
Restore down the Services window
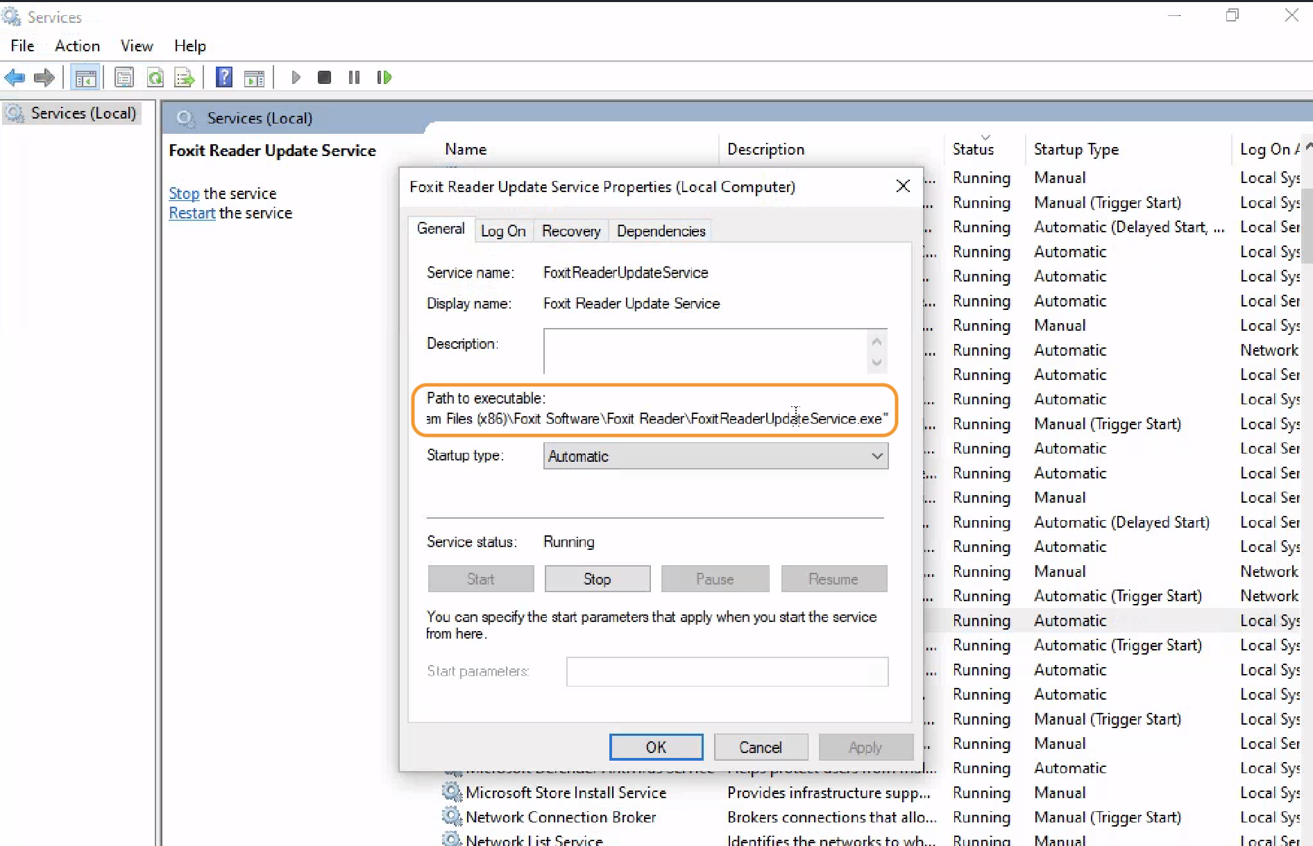coord(1232,15)
